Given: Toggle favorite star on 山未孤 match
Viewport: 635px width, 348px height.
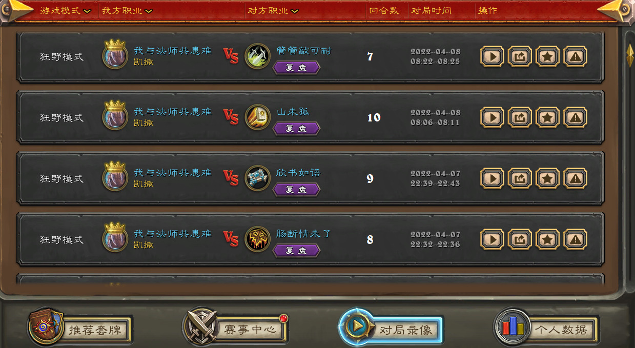Looking at the screenshot, I should (x=547, y=117).
